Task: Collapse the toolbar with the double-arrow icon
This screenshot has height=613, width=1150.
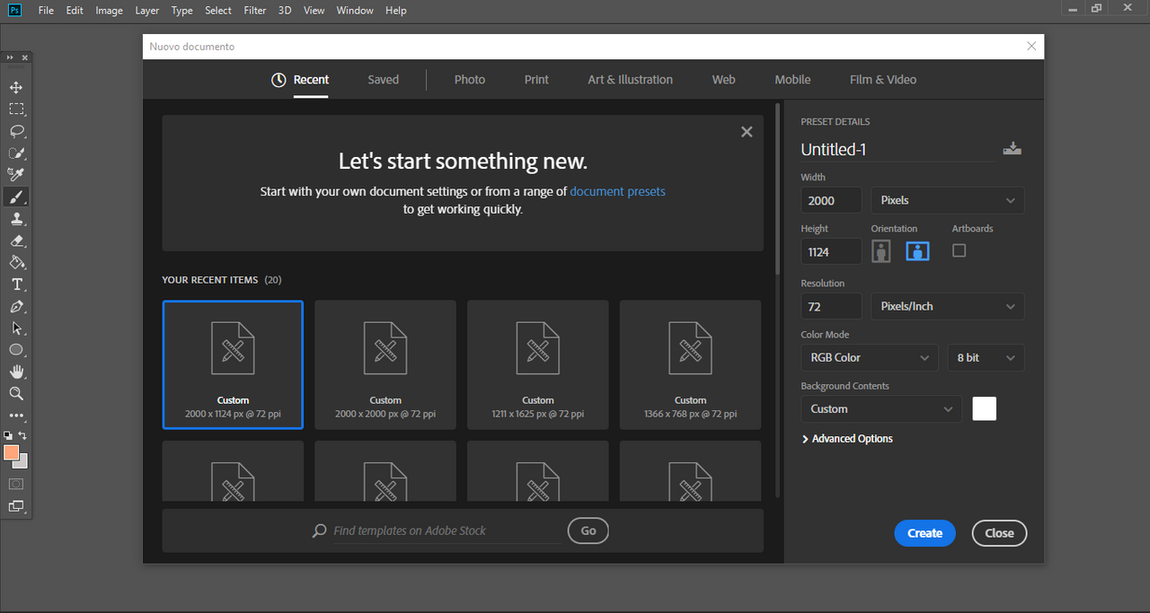Action: [x=10, y=57]
